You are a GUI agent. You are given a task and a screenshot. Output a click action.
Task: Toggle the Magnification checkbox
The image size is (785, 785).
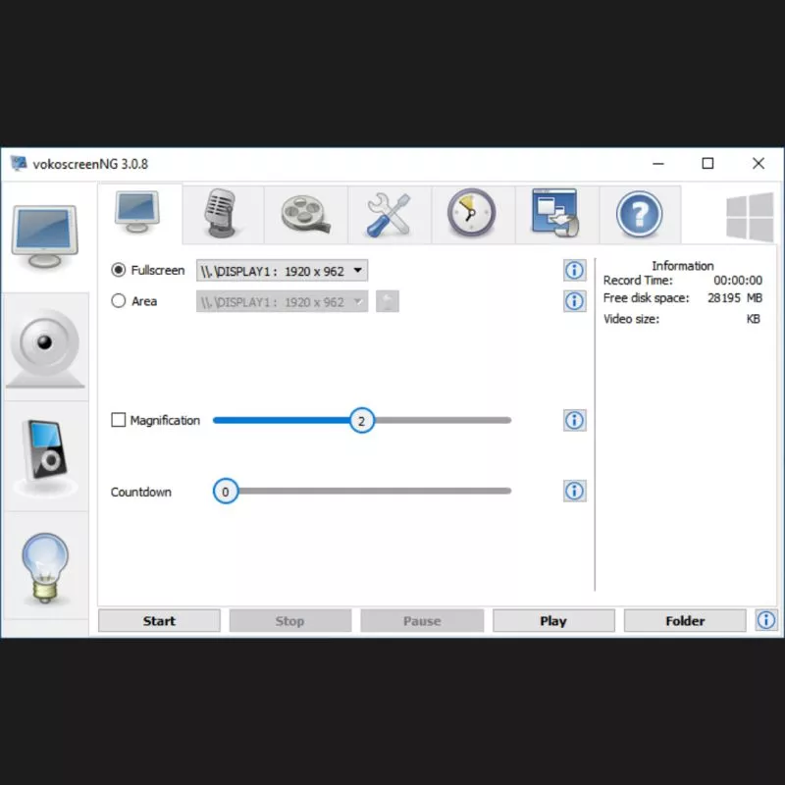[120, 420]
